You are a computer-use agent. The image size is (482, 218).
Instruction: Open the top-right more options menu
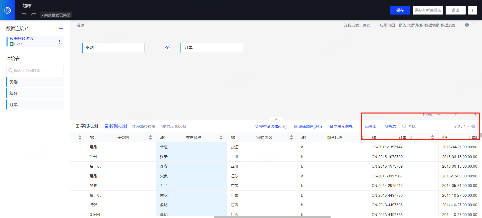pyautogui.click(x=472, y=10)
